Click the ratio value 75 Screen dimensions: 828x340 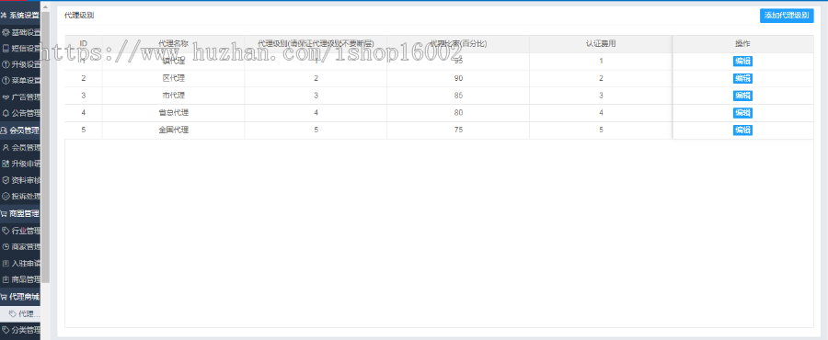(x=458, y=130)
